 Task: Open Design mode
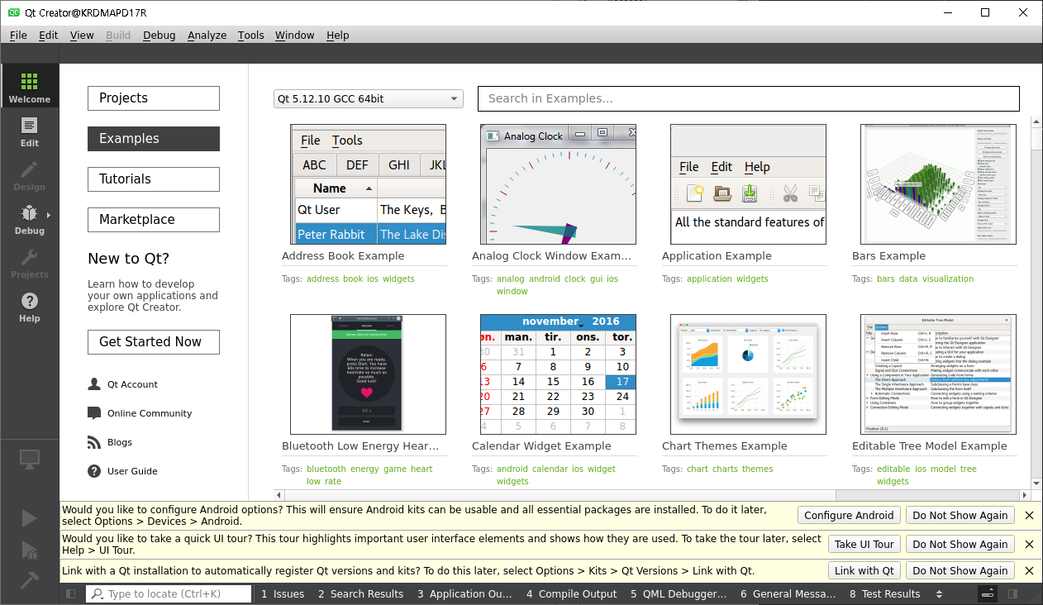30,174
